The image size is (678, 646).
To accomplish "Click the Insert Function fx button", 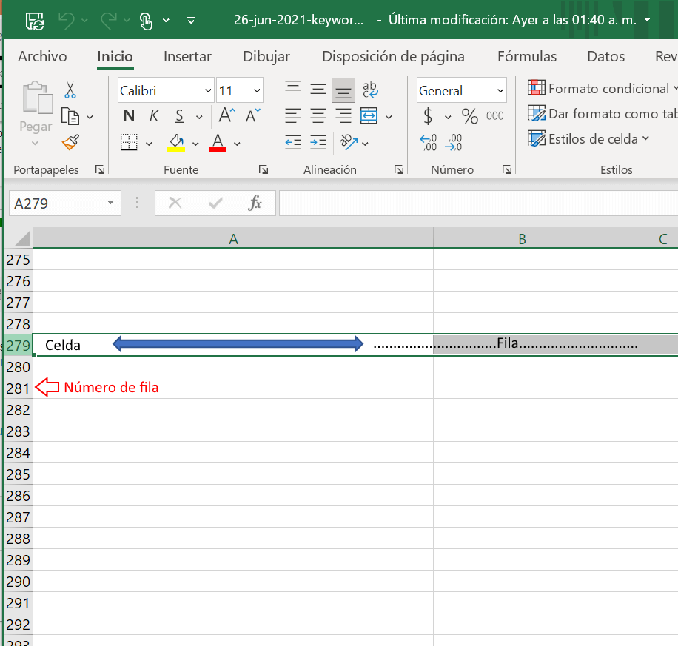I will pyautogui.click(x=255, y=203).
